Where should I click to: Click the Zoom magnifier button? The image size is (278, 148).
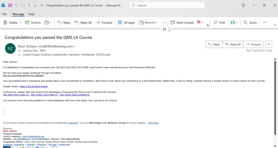[x=250, y=23]
